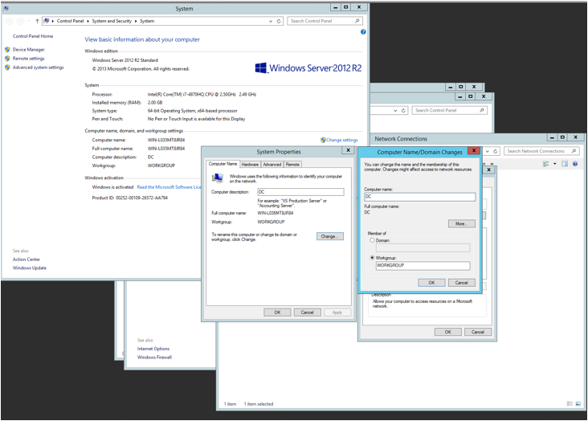Click OK in System Properties dialog
Screen dimensions: 588x421
point(277,313)
